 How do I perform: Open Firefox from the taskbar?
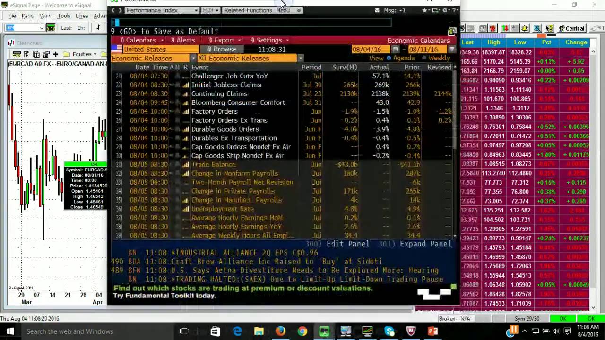[x=280, y=331]
